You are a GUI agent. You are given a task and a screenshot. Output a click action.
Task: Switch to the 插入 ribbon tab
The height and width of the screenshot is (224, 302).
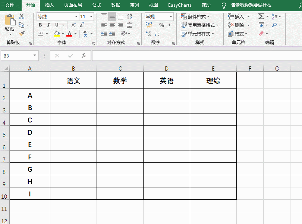50,5
